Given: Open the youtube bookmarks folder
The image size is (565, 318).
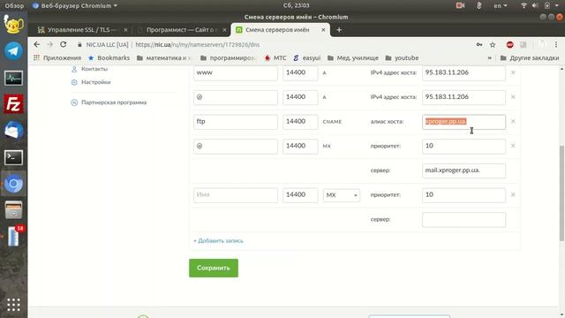Looking at the screenshot, I should click(402, 57).
